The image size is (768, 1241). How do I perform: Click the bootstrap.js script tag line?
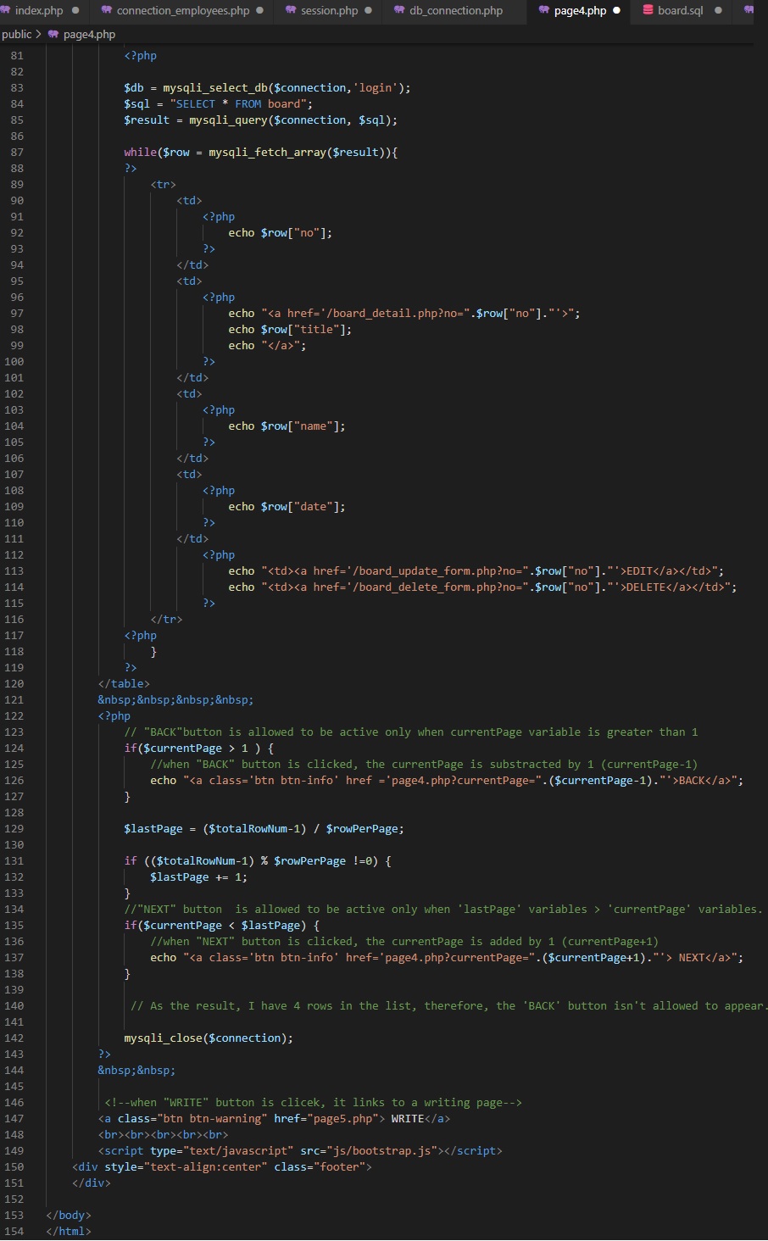[x=300, y=1151]
